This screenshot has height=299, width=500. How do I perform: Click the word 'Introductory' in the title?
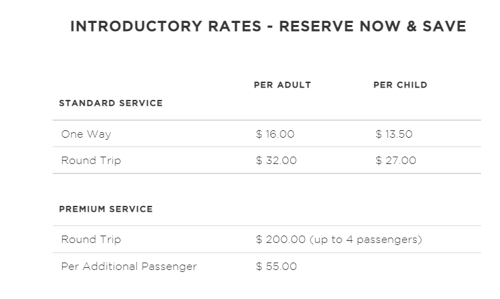[136, 26]
